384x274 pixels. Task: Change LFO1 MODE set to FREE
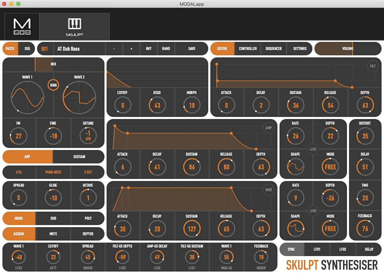(331, 167)
